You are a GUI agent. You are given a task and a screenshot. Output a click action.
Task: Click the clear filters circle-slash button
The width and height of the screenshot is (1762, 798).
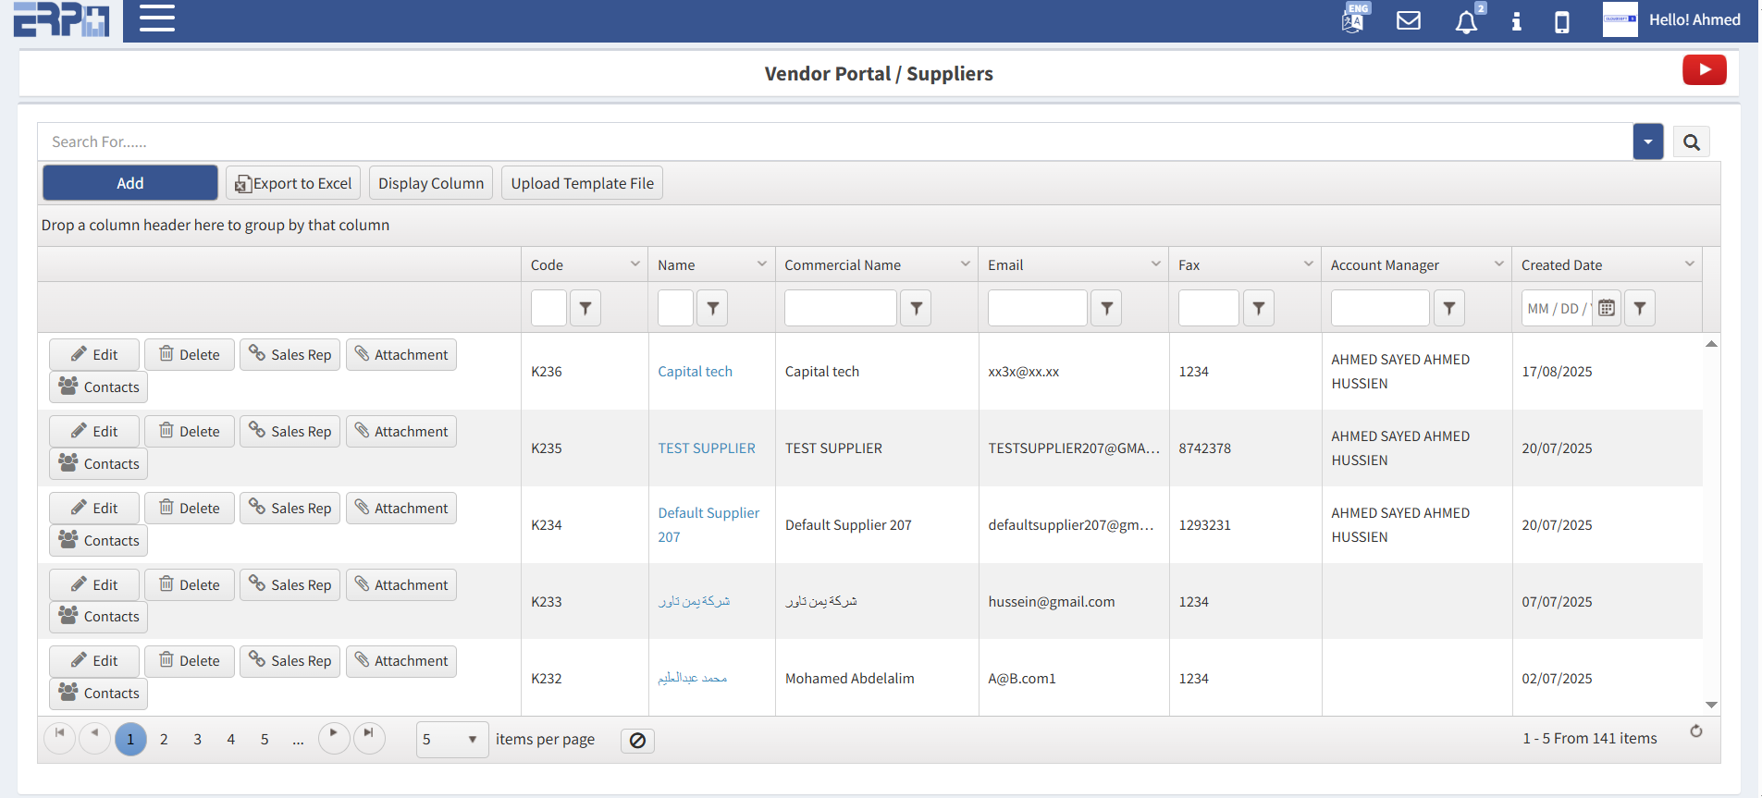click(637, 741)
